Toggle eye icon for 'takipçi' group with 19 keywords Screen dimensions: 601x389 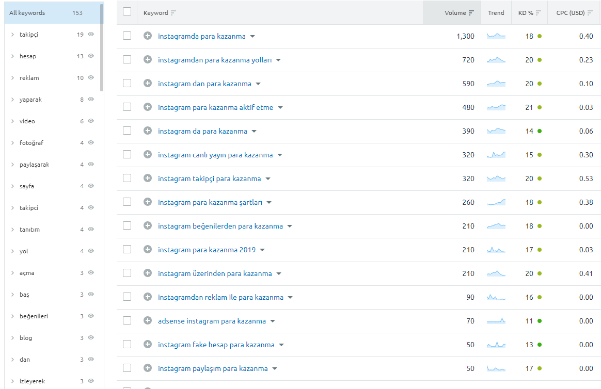tap(91, 34)
